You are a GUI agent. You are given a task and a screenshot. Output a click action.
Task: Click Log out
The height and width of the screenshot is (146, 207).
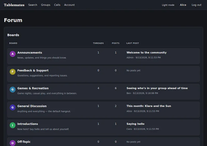[196, 5]
